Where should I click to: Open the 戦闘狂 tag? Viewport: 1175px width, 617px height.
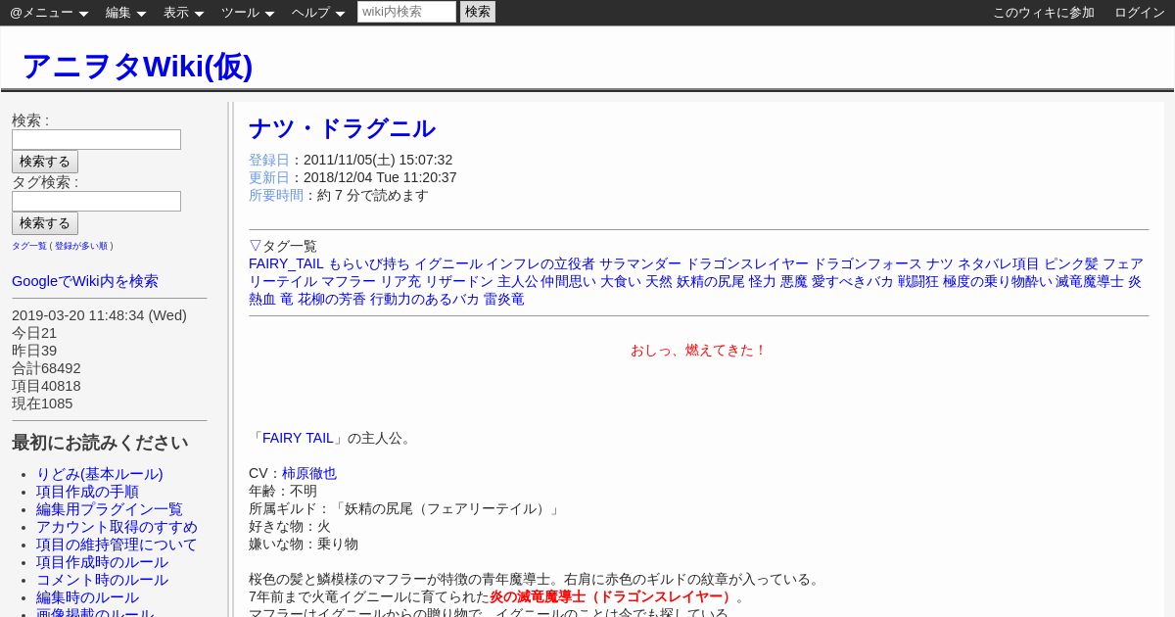pyautogui.click(x=918, y=281)
